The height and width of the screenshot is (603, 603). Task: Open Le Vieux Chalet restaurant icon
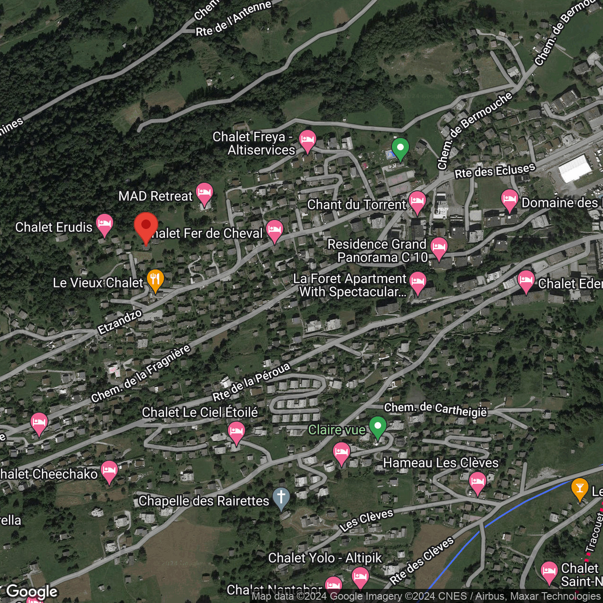click(x=155, y=281)
